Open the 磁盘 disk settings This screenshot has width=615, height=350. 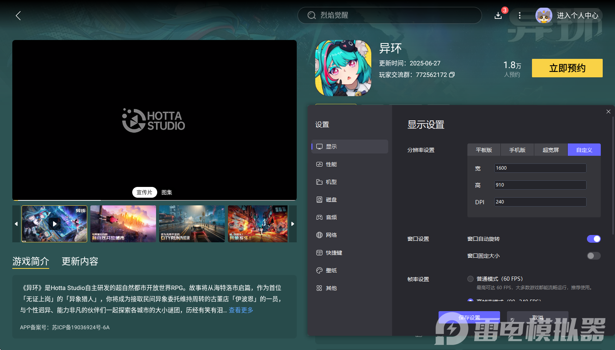331,200
